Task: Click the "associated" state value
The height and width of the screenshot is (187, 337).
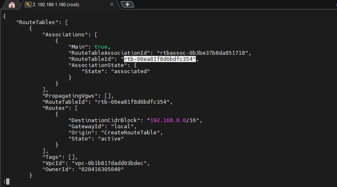Action: point(130,71)
